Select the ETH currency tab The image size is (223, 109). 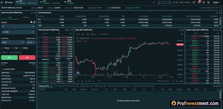tap(50, 2)
